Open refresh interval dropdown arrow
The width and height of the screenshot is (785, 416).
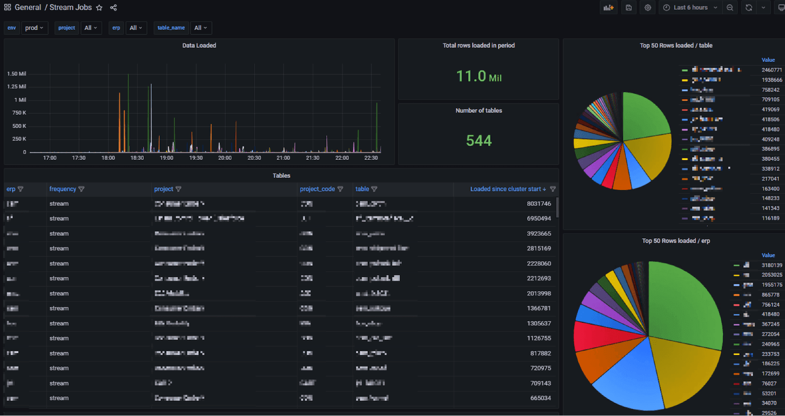pos(763,7)
